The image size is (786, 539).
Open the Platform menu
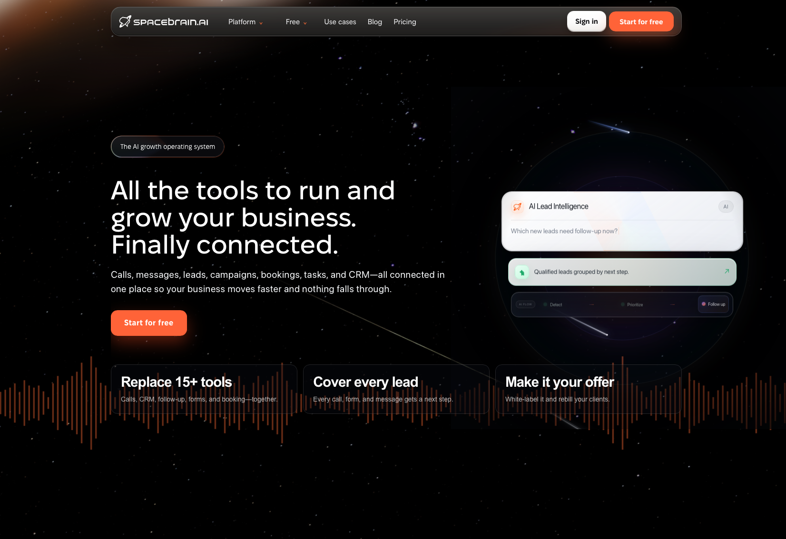(x=242, y=22)
